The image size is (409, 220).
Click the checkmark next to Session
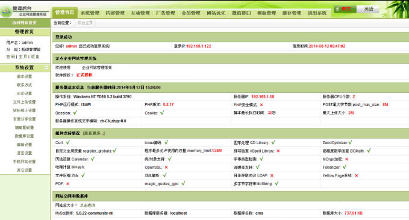click(x=75, y=113)
